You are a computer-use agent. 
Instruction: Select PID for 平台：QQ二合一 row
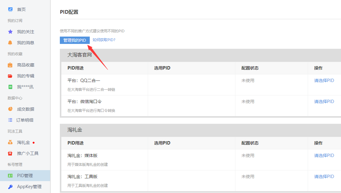point(324,80)
